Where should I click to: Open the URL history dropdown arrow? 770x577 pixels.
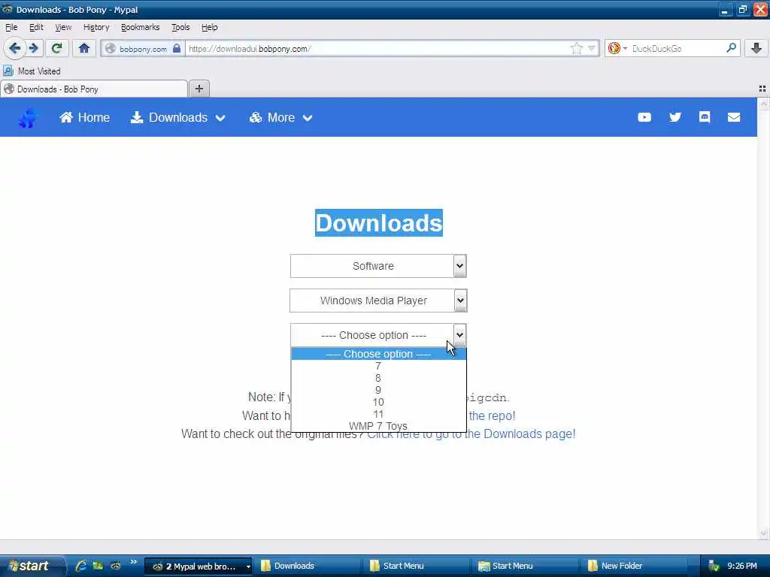click(x=592, y=48)
